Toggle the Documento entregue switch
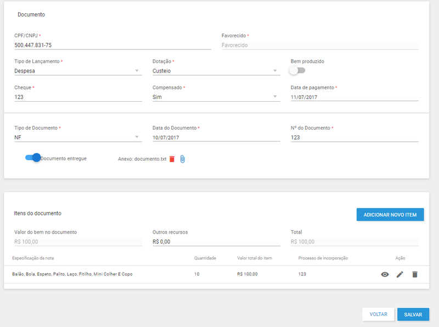The height and width of the screenshot is (327, 439). (33, 158)
